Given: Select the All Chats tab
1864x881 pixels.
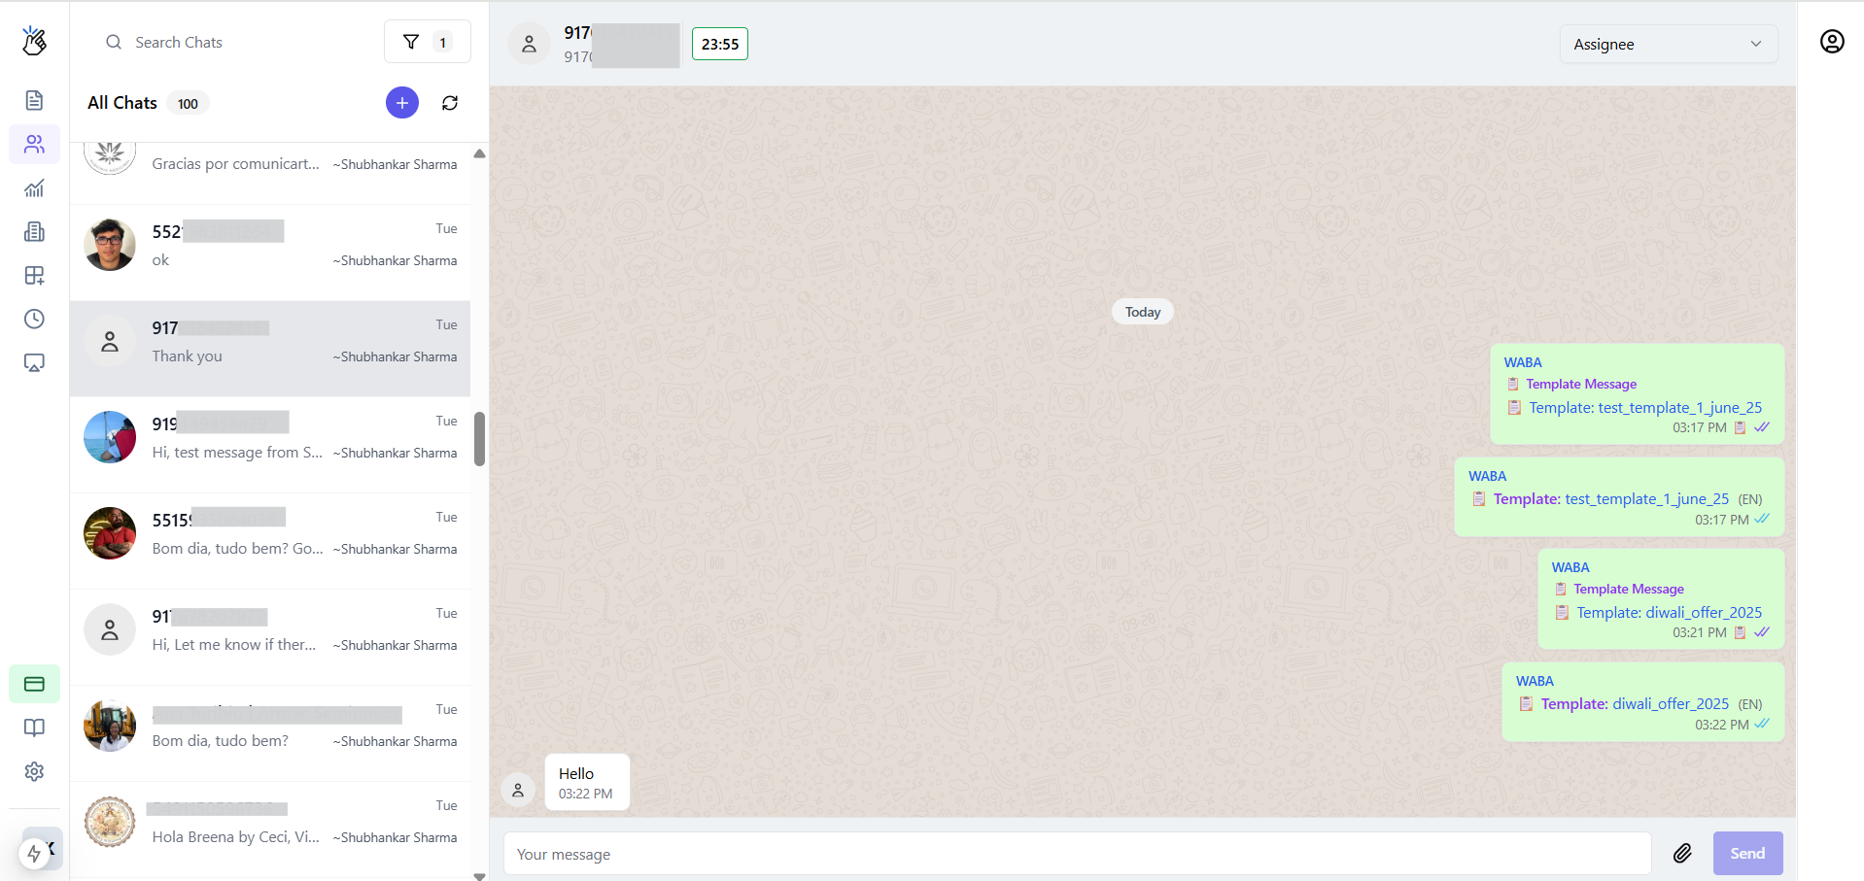Looking at the screenshot, I should click(121, 102).
